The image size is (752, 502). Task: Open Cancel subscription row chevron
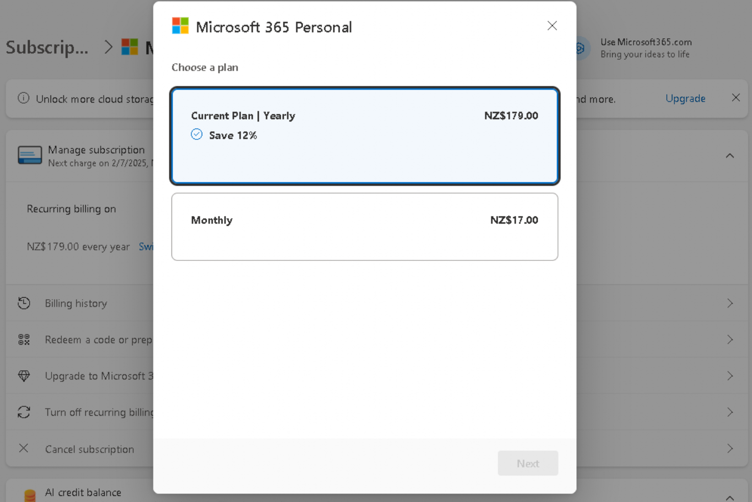pyautogui.click(x=730, y=448)
